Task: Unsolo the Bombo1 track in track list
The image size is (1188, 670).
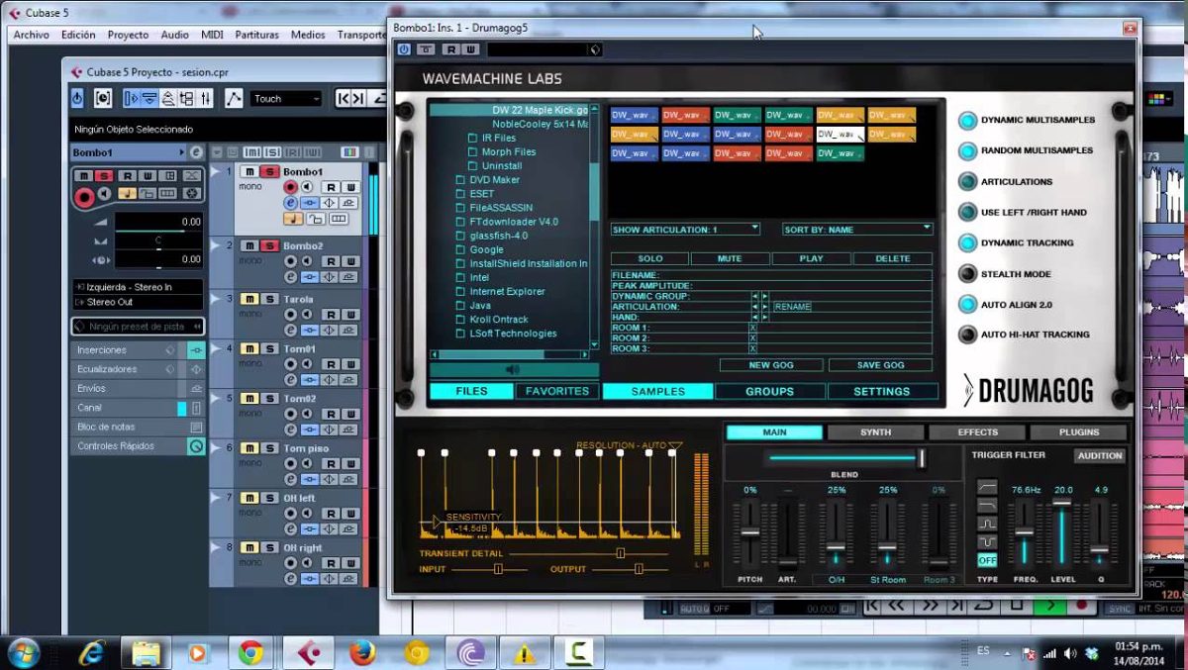Action: (269, 172)
